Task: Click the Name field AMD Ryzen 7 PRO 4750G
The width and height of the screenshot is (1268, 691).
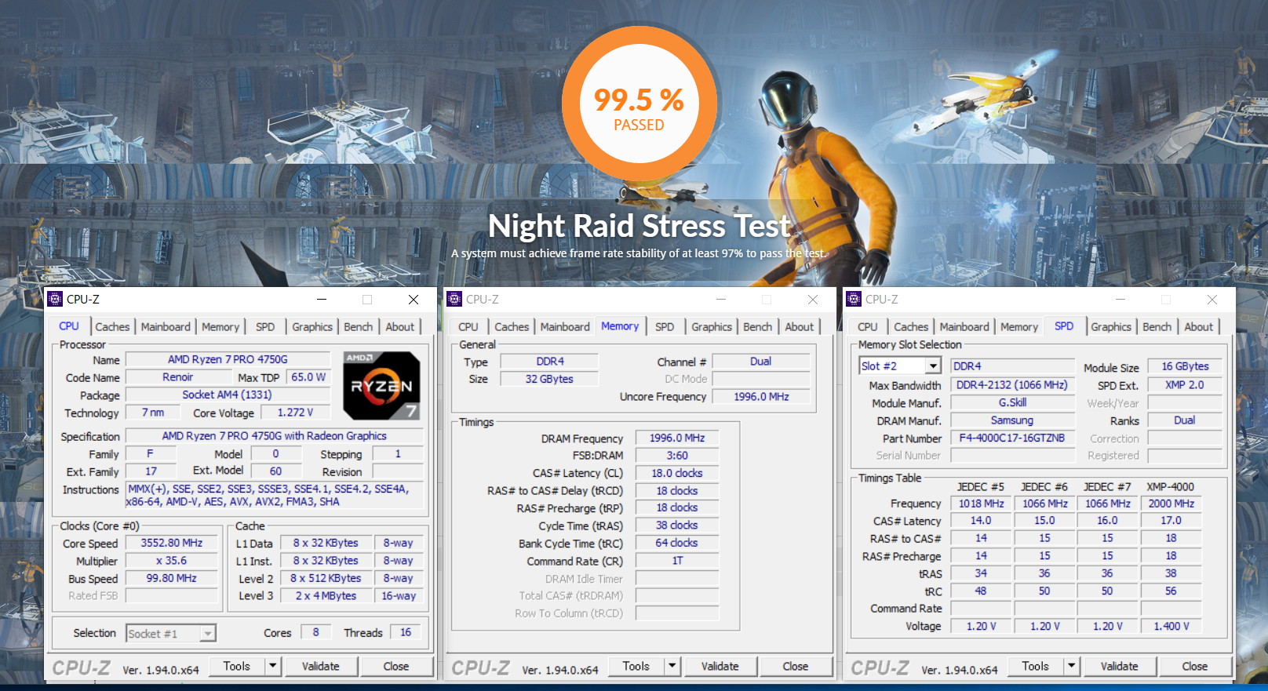Action: (228, 359)
